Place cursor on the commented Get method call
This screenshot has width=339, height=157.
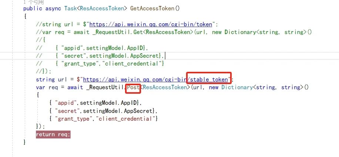138,32
